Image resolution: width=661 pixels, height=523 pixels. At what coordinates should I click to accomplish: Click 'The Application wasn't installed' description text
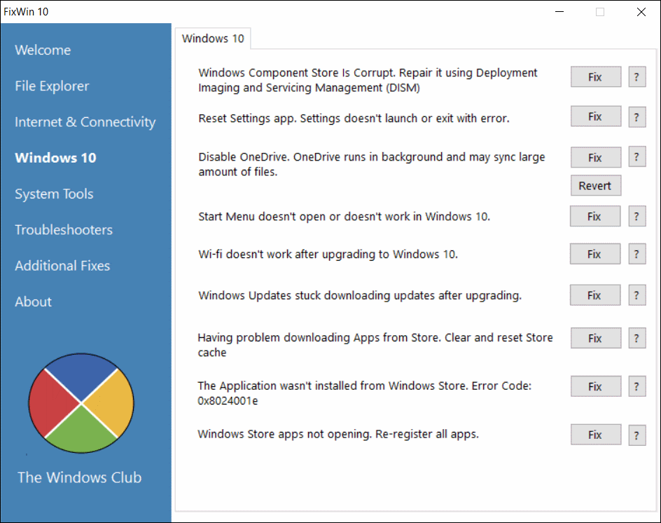click(365, 393)
